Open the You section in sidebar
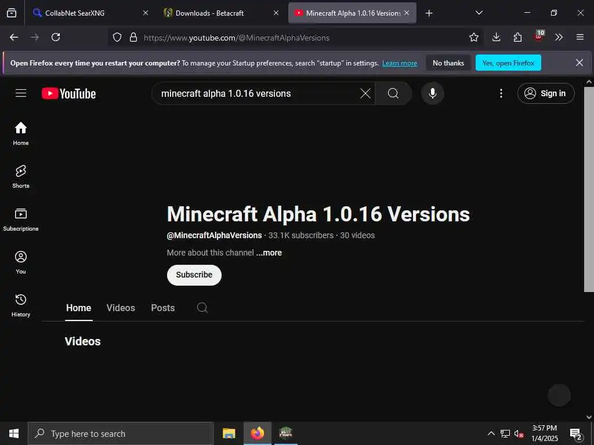 (x=21, y=262)
